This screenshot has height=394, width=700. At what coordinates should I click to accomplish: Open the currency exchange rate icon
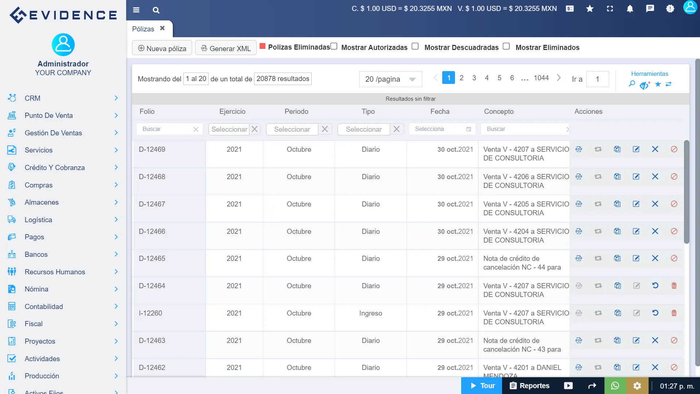570,8
